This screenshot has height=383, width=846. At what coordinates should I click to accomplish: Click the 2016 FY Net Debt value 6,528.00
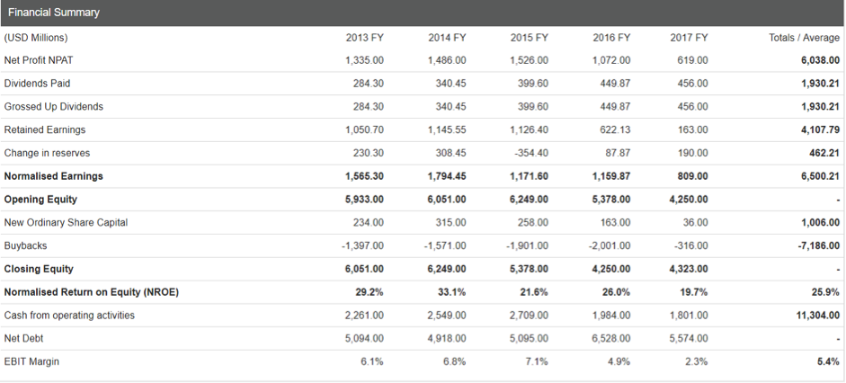coord(611,338)
